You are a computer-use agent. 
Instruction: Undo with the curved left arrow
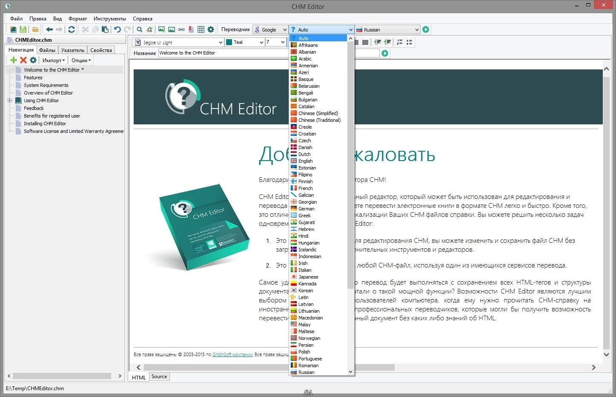point(117,29)
